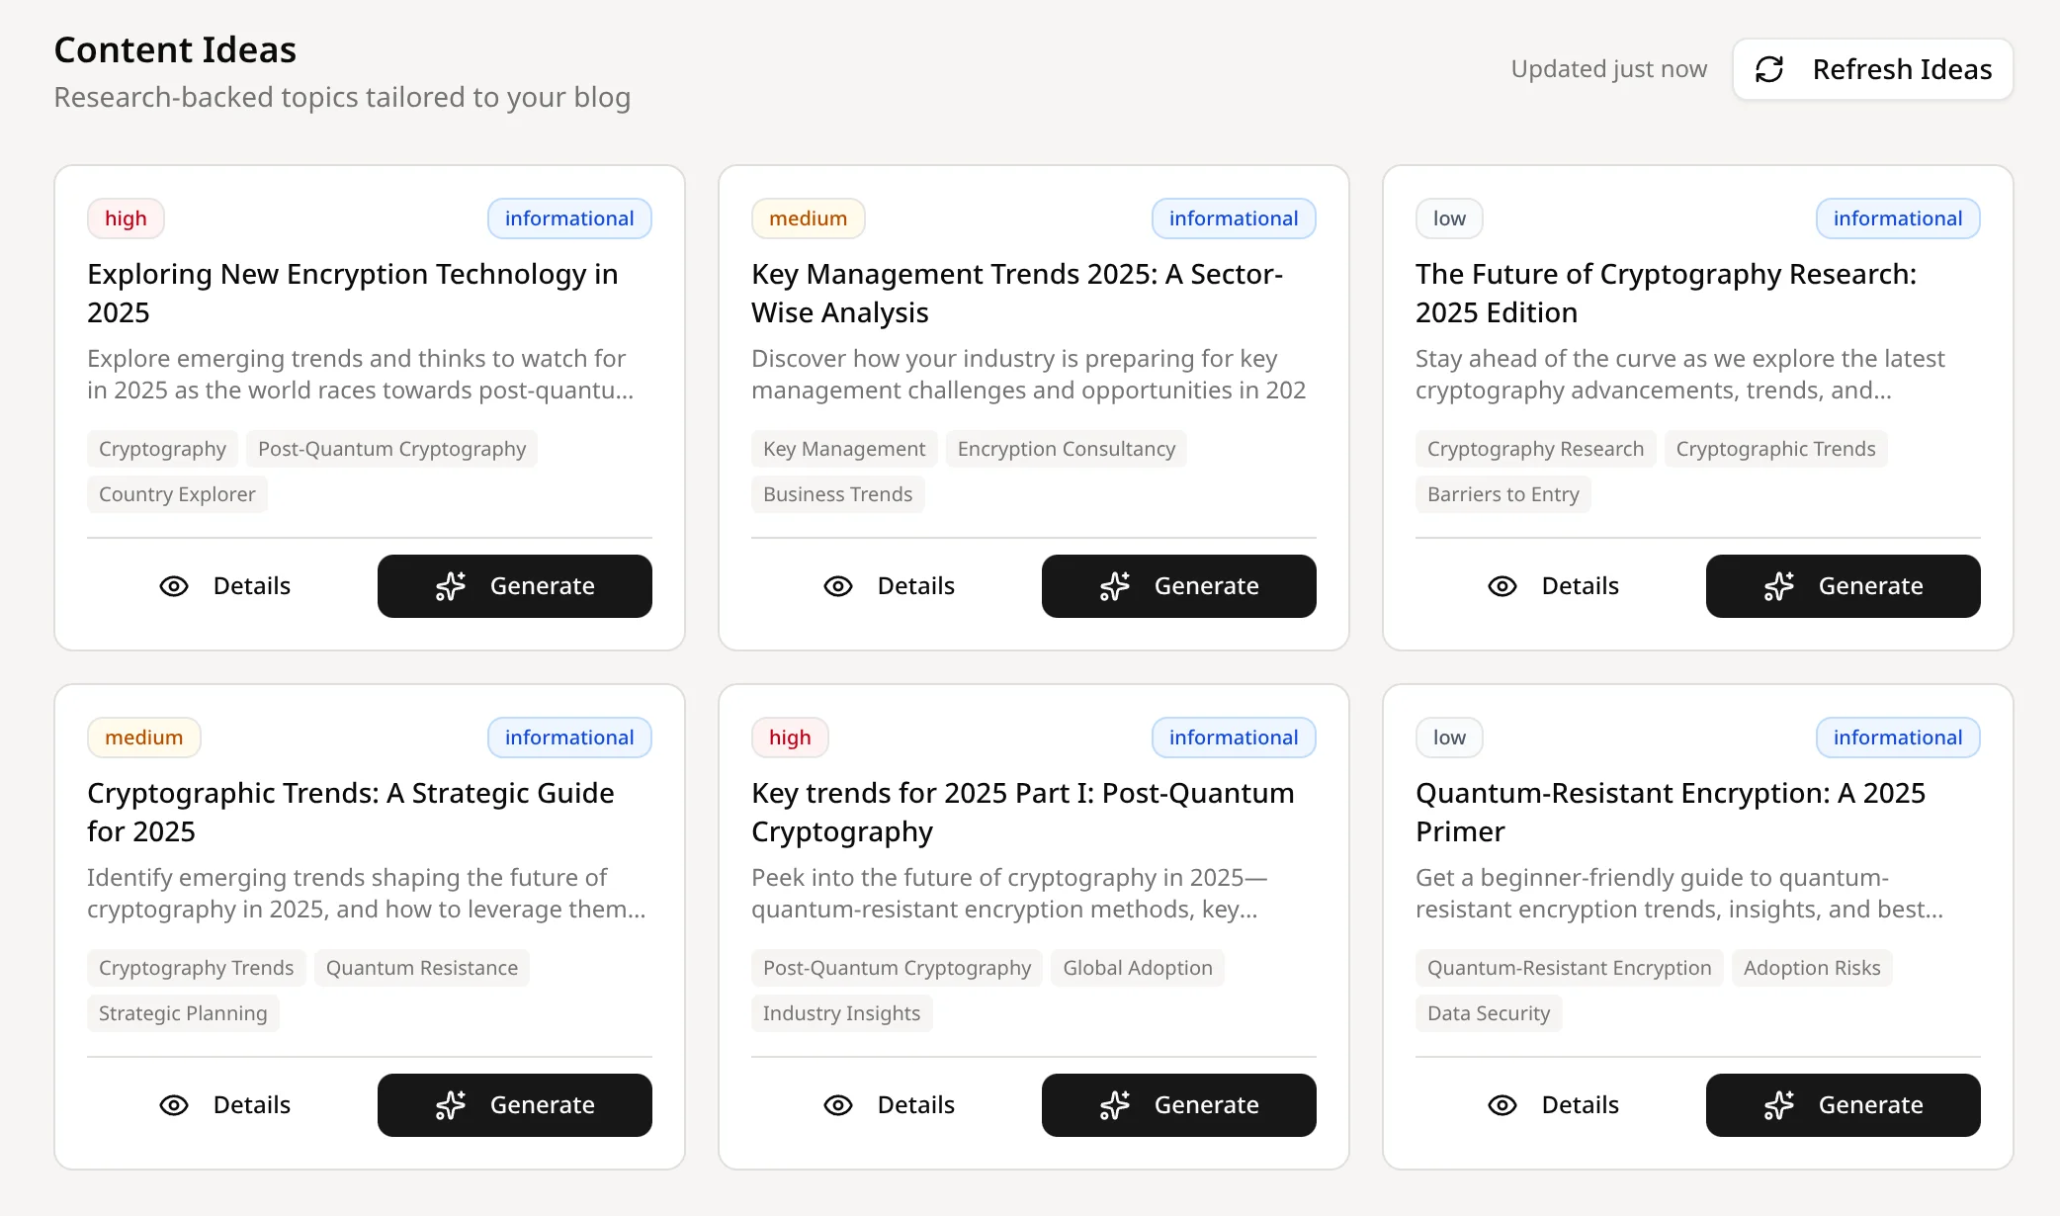Click the refresh icon beside Refresh Ideas

click(1770, 69)
